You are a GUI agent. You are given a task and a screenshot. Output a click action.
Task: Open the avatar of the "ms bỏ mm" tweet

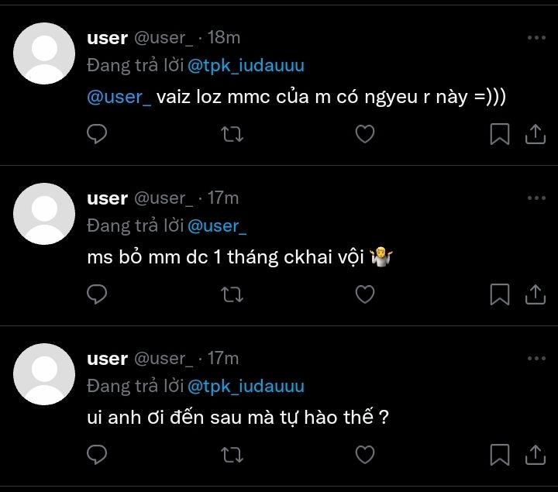click(45, 213)
